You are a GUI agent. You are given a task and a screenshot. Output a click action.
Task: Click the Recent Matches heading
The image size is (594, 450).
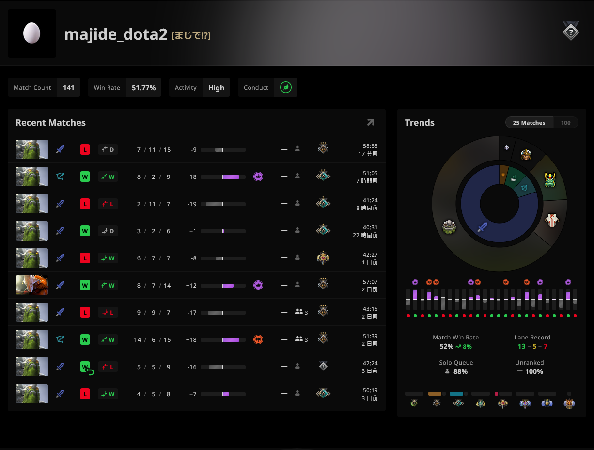click(50, 123)
